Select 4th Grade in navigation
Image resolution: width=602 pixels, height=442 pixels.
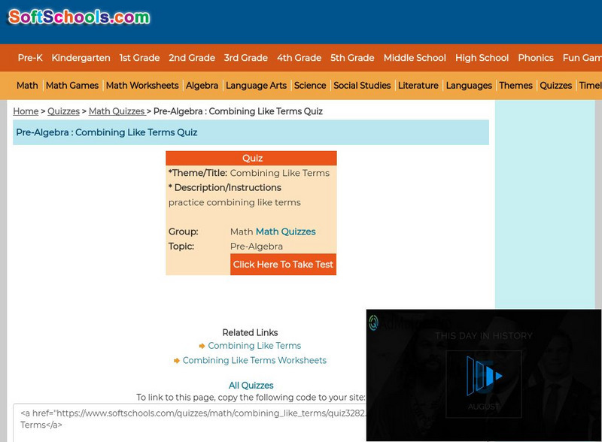(x=299, y=58)
